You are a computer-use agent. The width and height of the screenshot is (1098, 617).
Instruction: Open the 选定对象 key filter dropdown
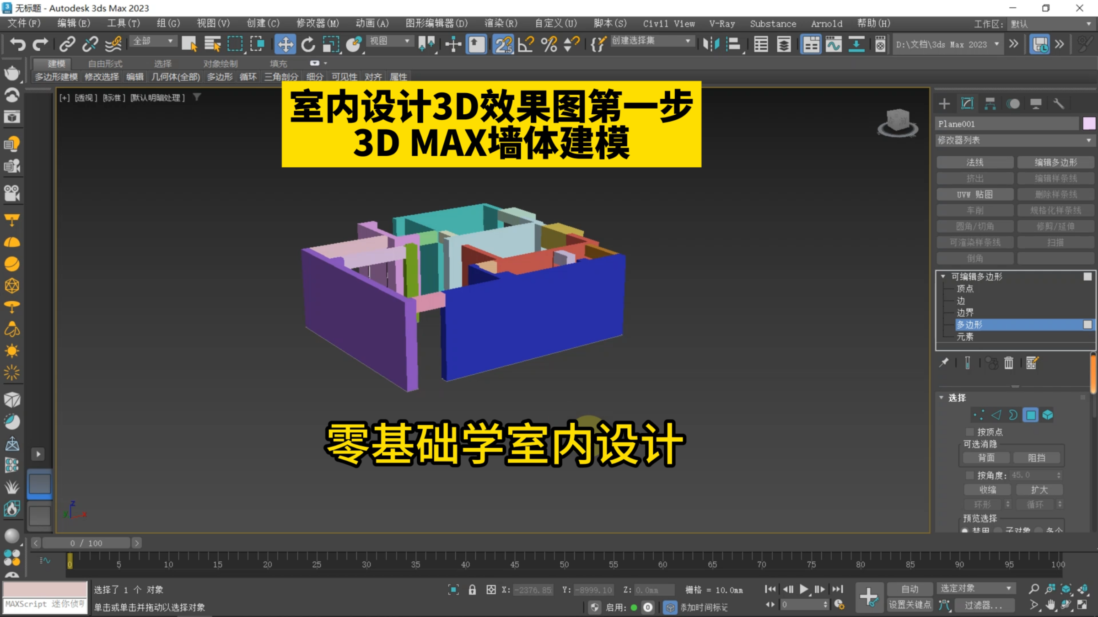[976, 588]
